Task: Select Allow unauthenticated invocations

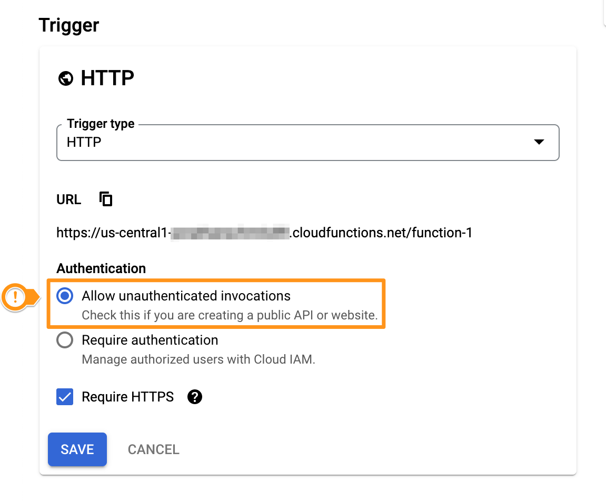Action: point(64,296)
